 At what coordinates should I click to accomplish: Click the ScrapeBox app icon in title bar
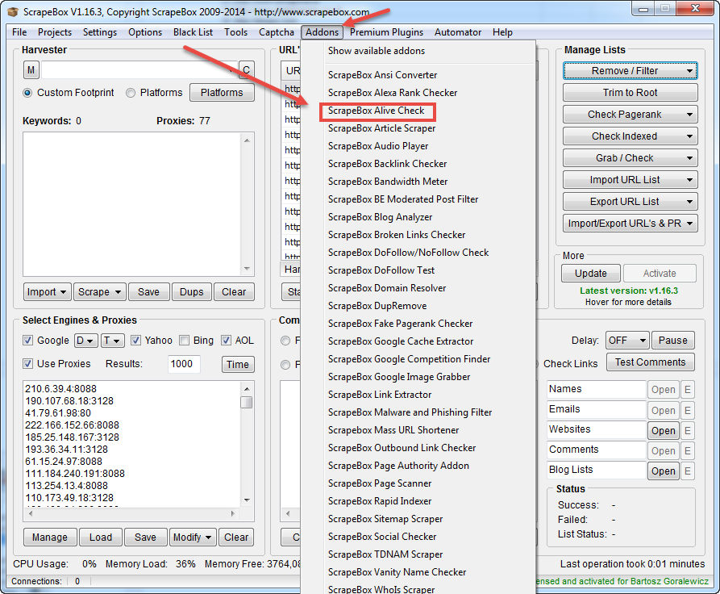pos(13,11)
